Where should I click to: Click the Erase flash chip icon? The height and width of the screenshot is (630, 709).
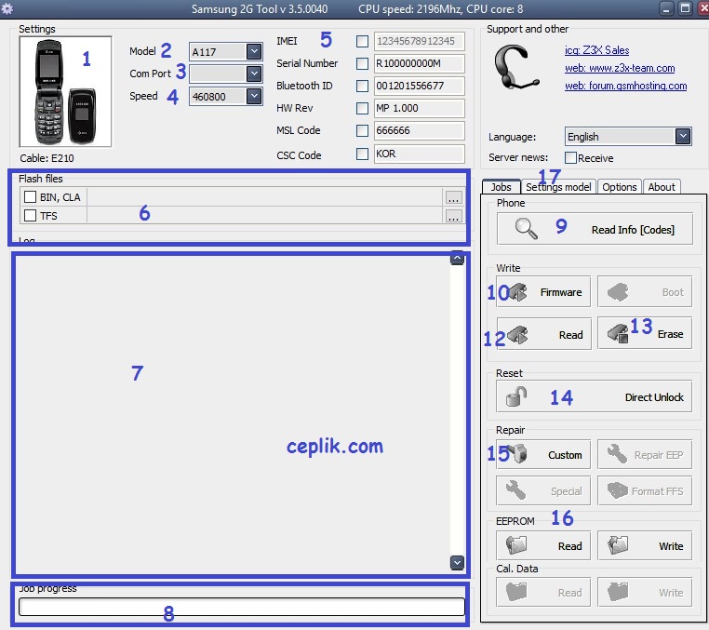pos(618,334)
